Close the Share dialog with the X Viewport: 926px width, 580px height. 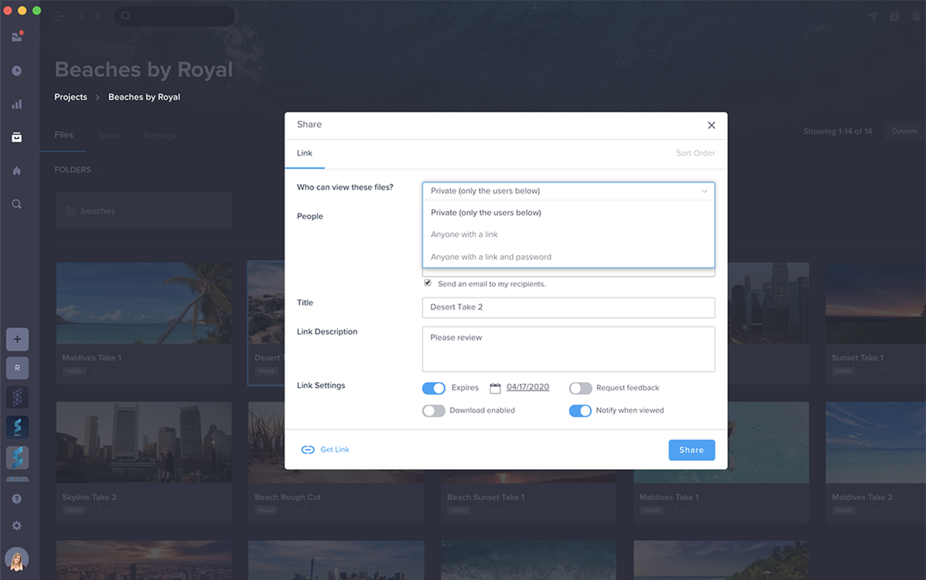[x=711, y=126]
